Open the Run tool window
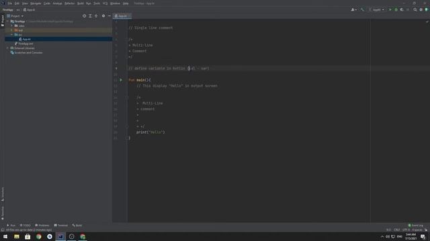Viewport: 430px width, 241px height. [11, 226]
